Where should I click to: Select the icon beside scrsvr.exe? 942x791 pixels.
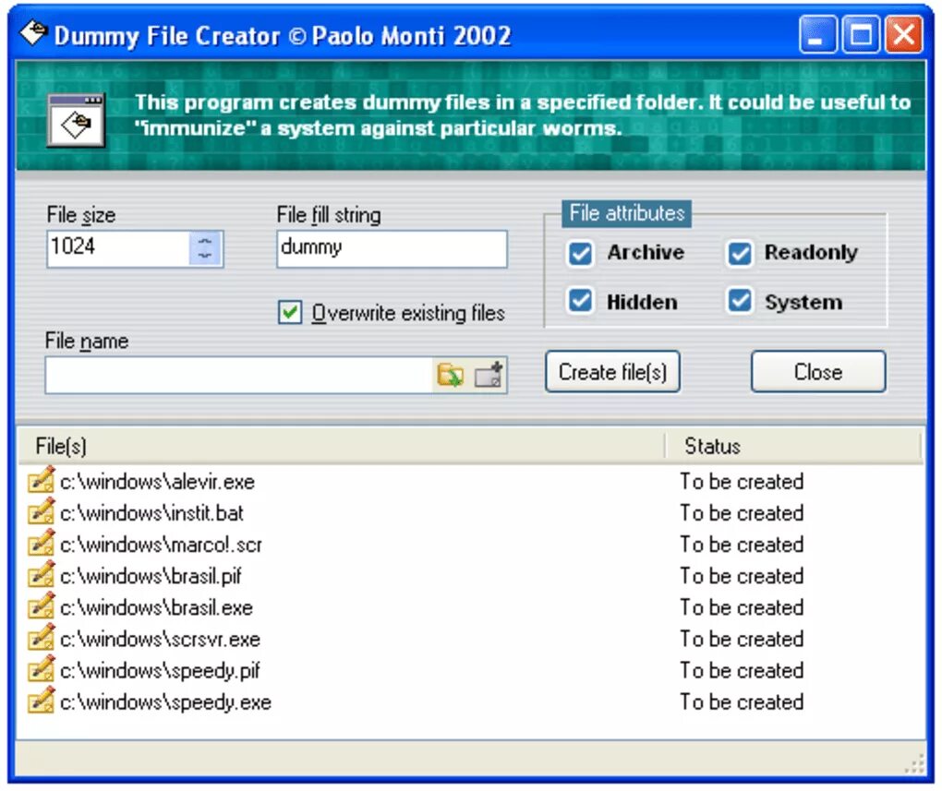pyautogui.click(x=40, y=639)
